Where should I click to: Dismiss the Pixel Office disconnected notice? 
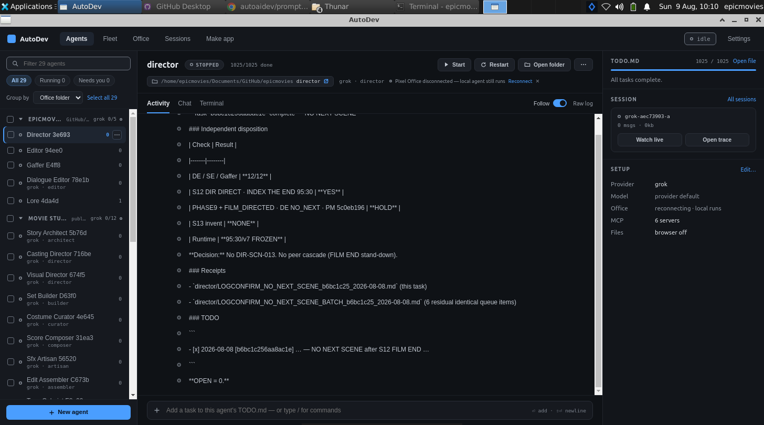(x=537, y=81)
